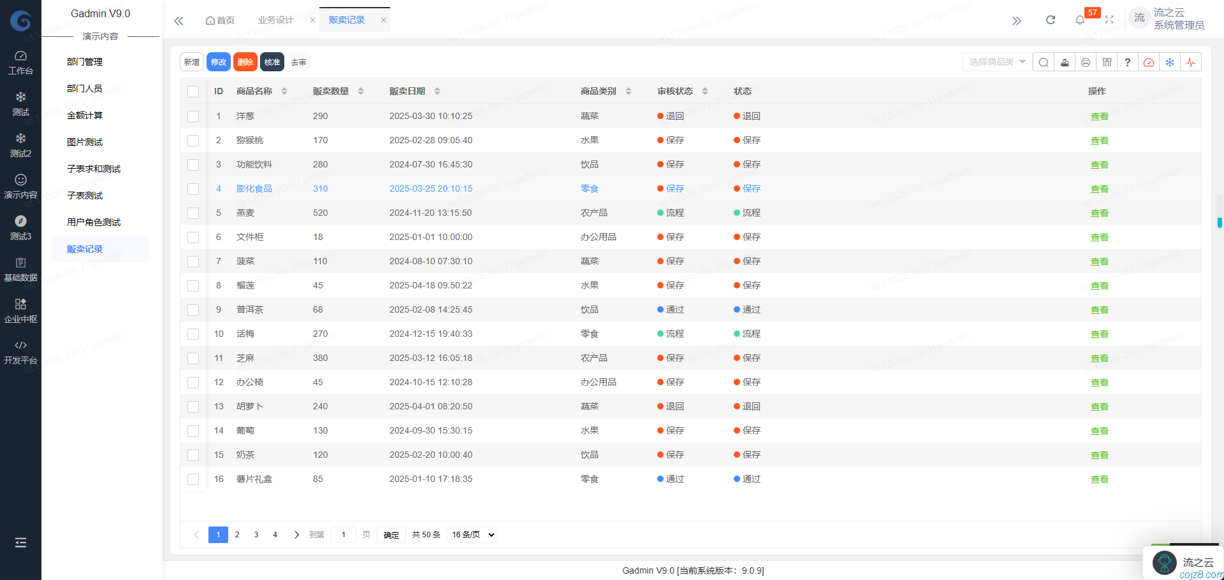The image size is (1224, 580).
Task: Collapse the sidebar with the double chevron
Action: (178, 20)
